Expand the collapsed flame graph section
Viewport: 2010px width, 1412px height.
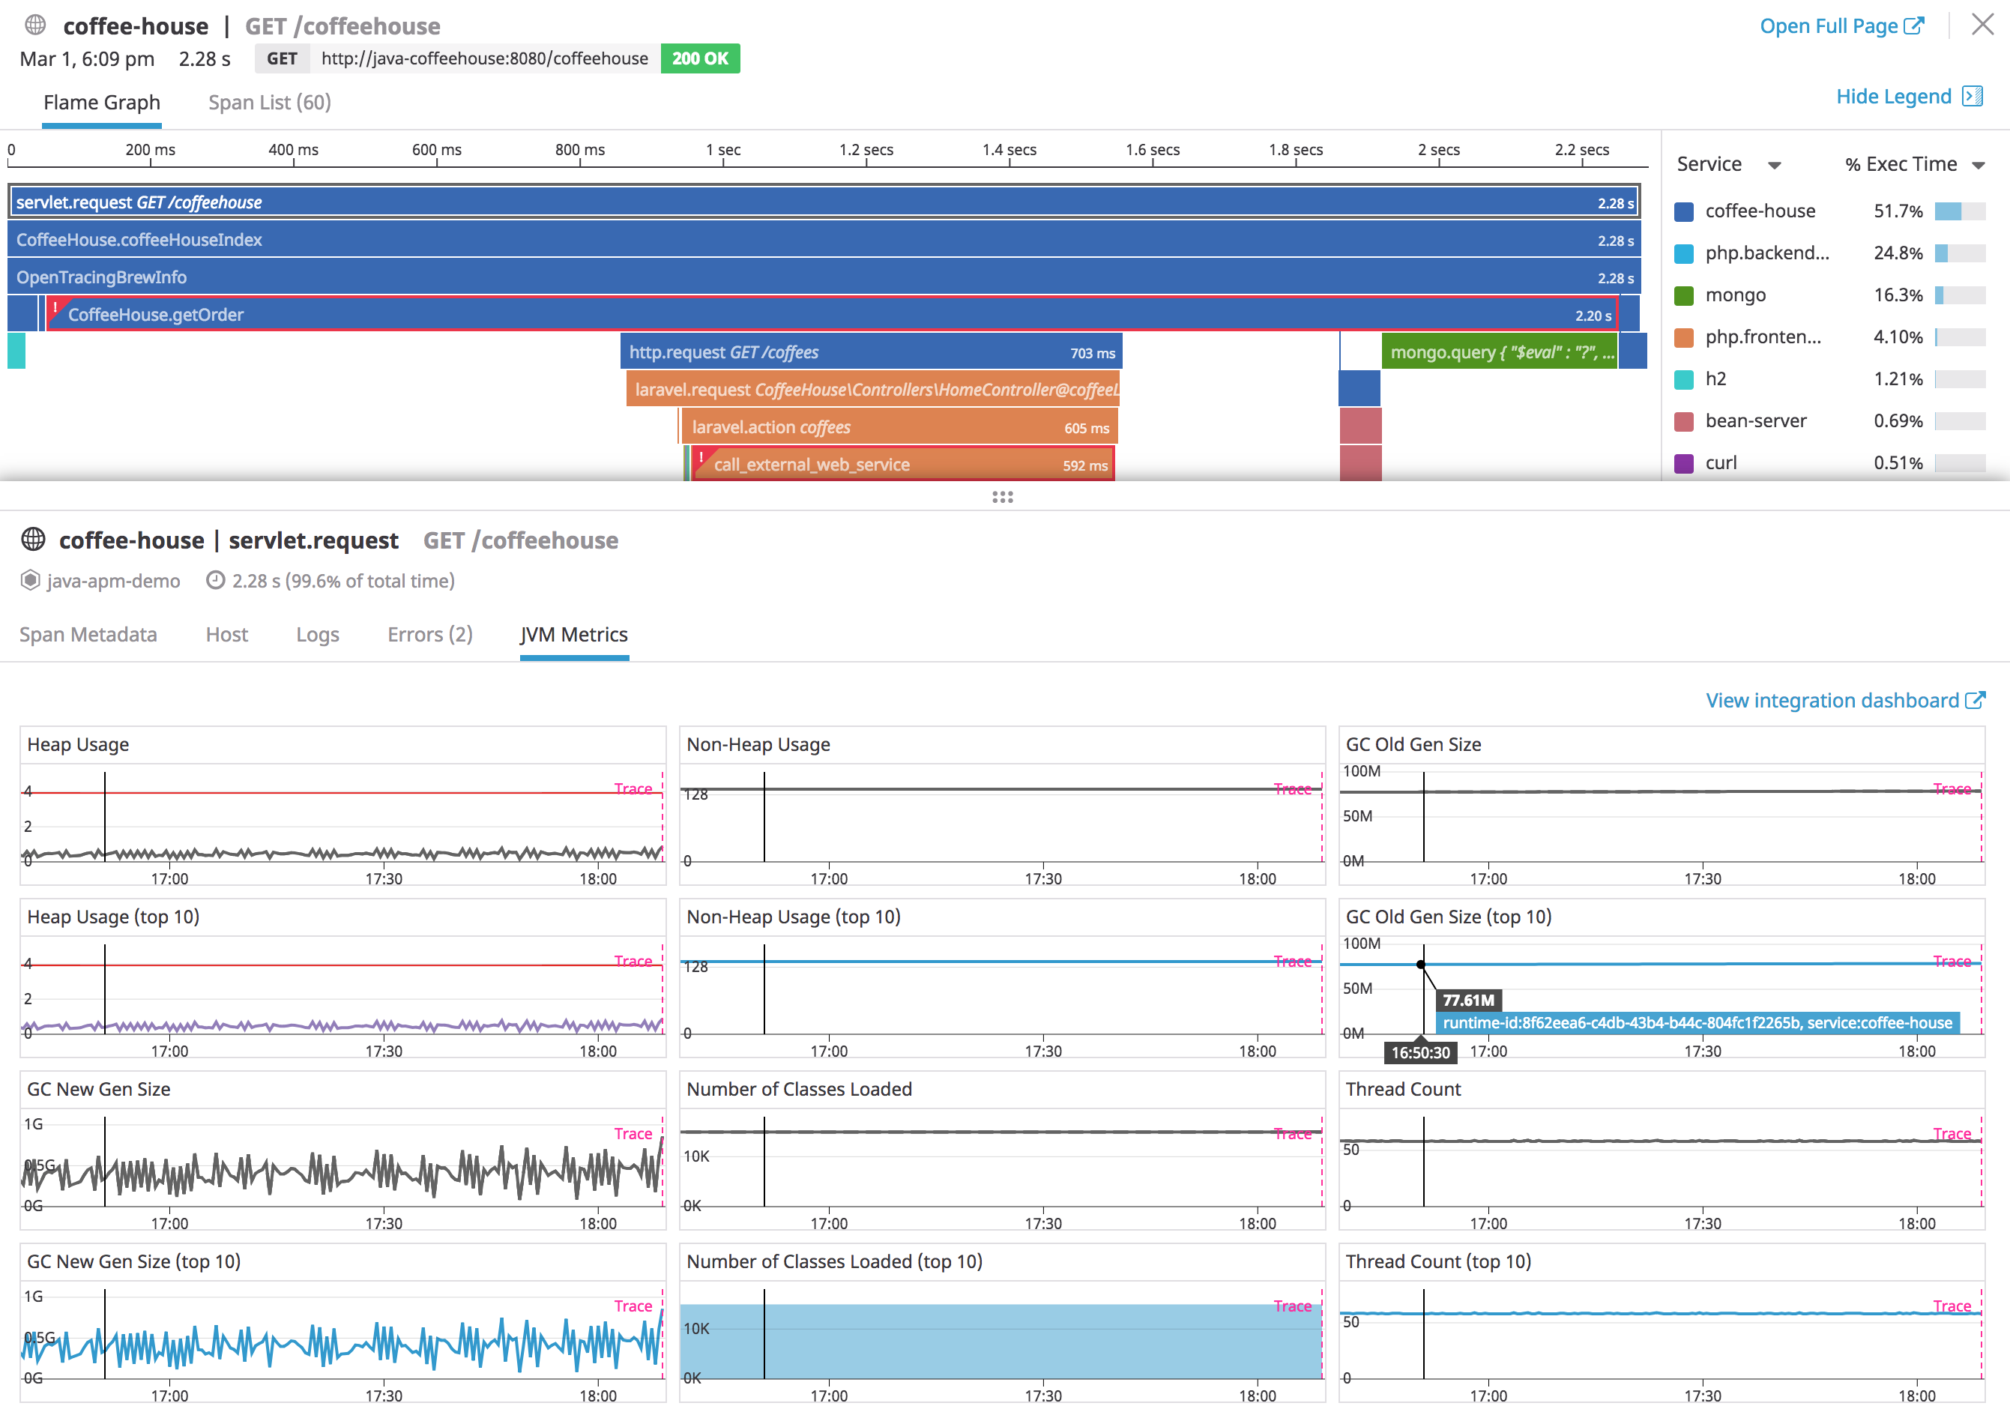coord(1005,498)
